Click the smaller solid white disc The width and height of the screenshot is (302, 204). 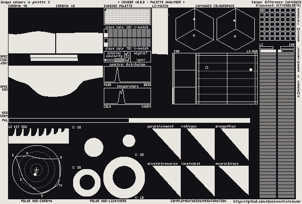[x=129, y=141]
